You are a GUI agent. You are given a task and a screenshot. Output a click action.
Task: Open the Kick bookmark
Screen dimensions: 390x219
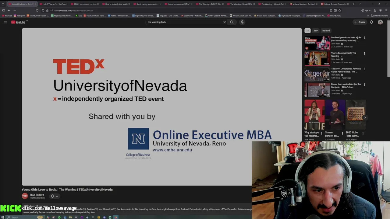(79, 16)
